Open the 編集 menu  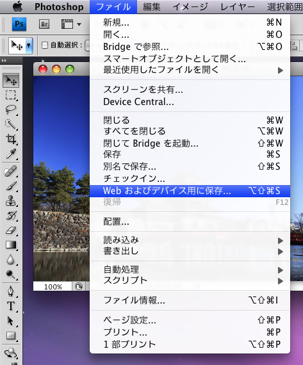pyautogui.click(x=152, y=7)
